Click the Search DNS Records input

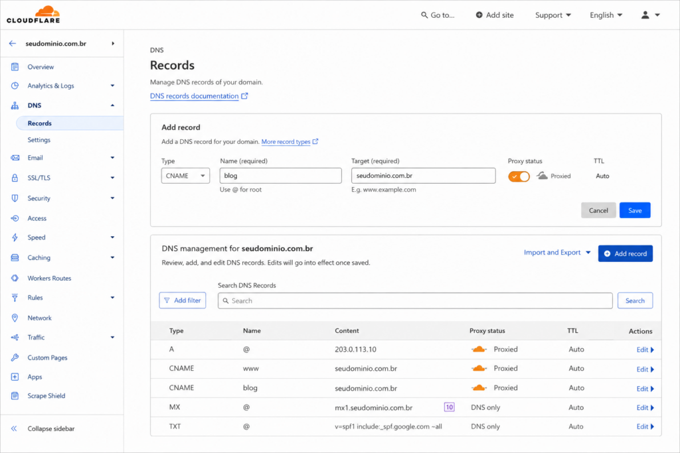pos(415,300)
